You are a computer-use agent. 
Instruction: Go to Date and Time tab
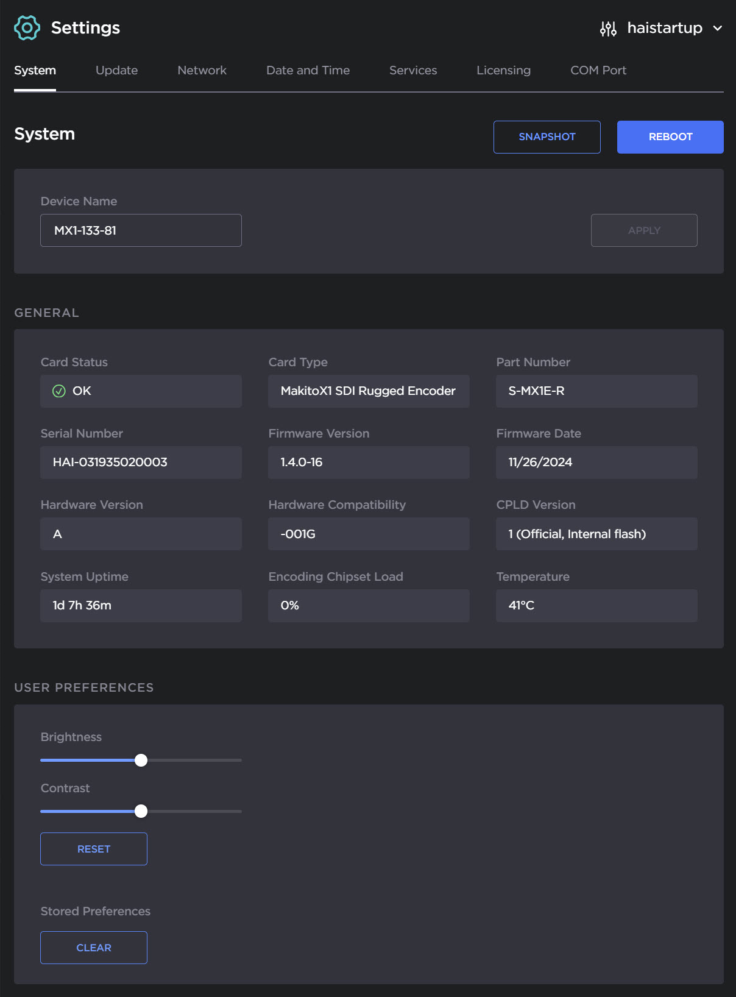pos(308,71)
